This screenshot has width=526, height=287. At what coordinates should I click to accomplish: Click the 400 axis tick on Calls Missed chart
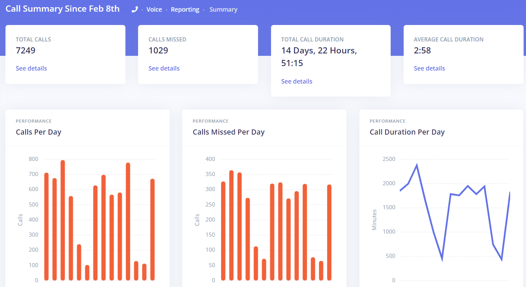(x=210, y=159)
